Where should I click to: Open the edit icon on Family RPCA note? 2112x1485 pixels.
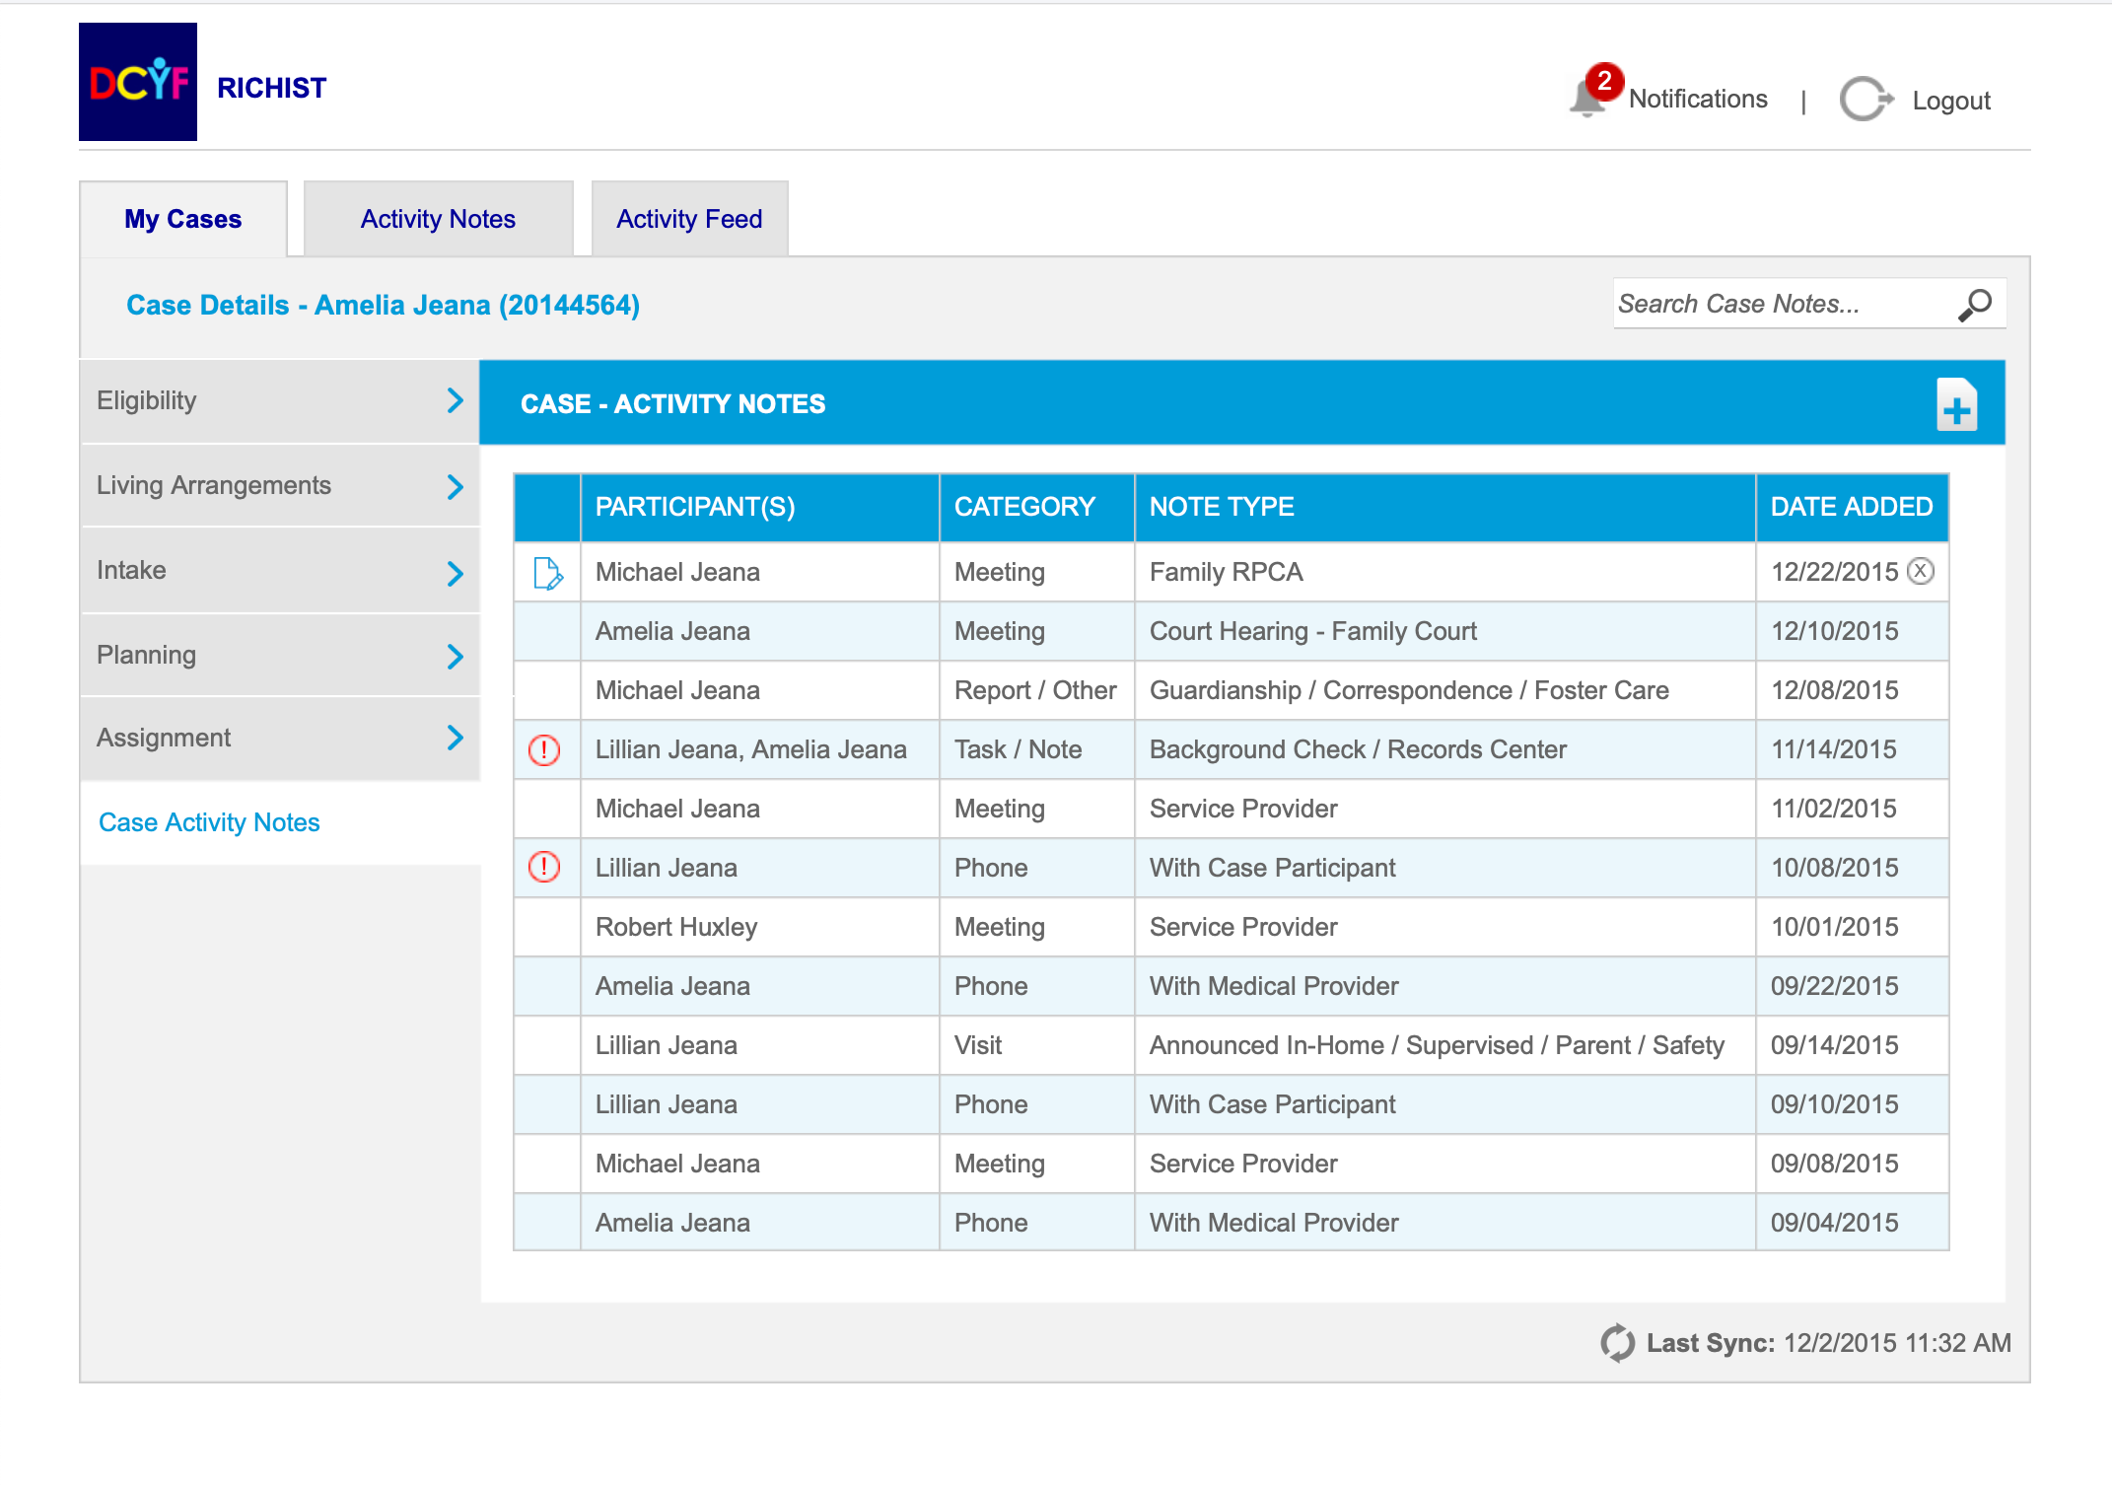pos(546,572)
